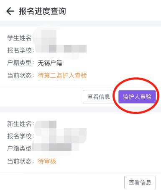Tap the blurred school name in first card

[x=61, y=49]
